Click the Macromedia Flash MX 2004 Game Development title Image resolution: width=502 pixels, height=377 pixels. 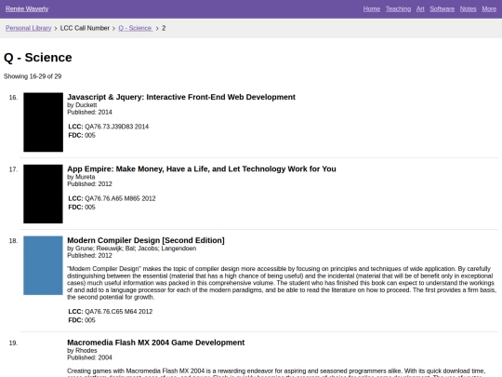tap(155, 343)
